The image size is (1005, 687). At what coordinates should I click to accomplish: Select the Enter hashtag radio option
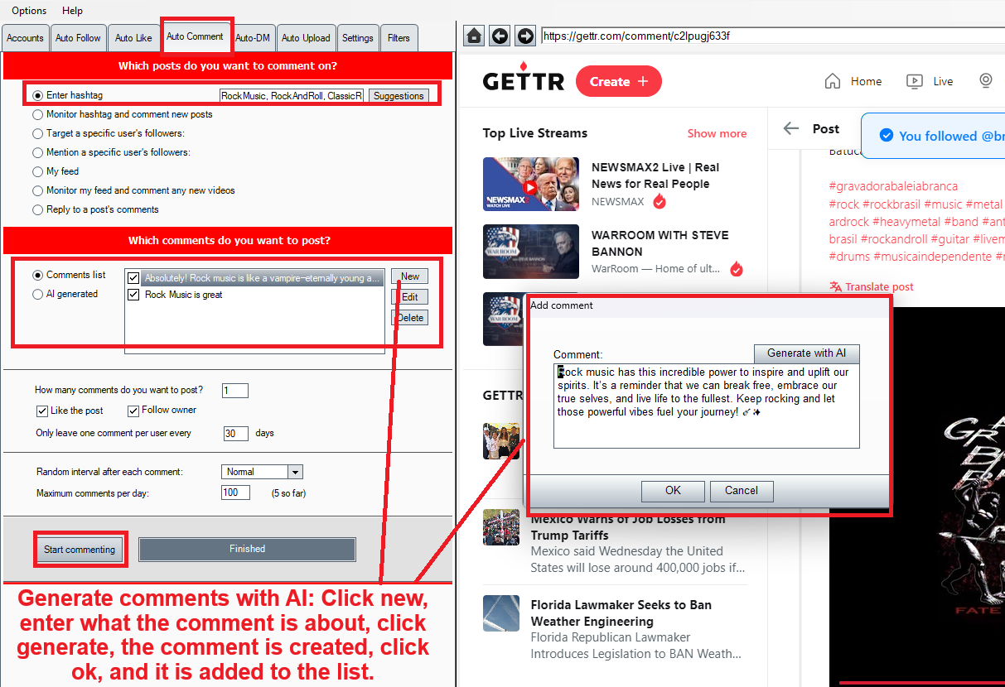tap(37, 96)
